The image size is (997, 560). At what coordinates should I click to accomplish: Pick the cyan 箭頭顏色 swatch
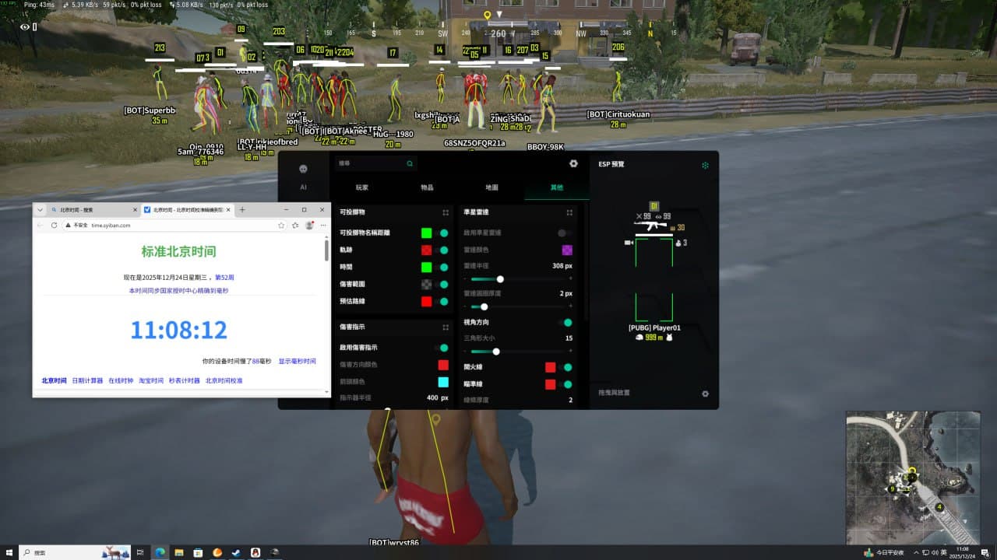443,382
